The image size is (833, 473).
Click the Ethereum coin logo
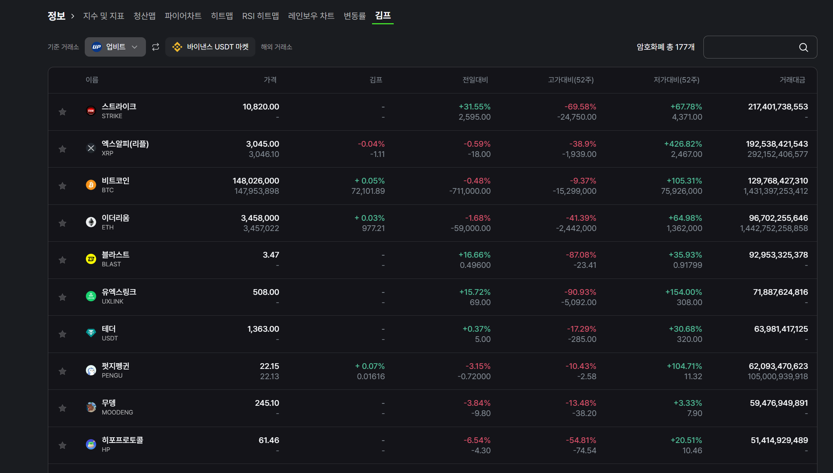click(x=91, y=222)
